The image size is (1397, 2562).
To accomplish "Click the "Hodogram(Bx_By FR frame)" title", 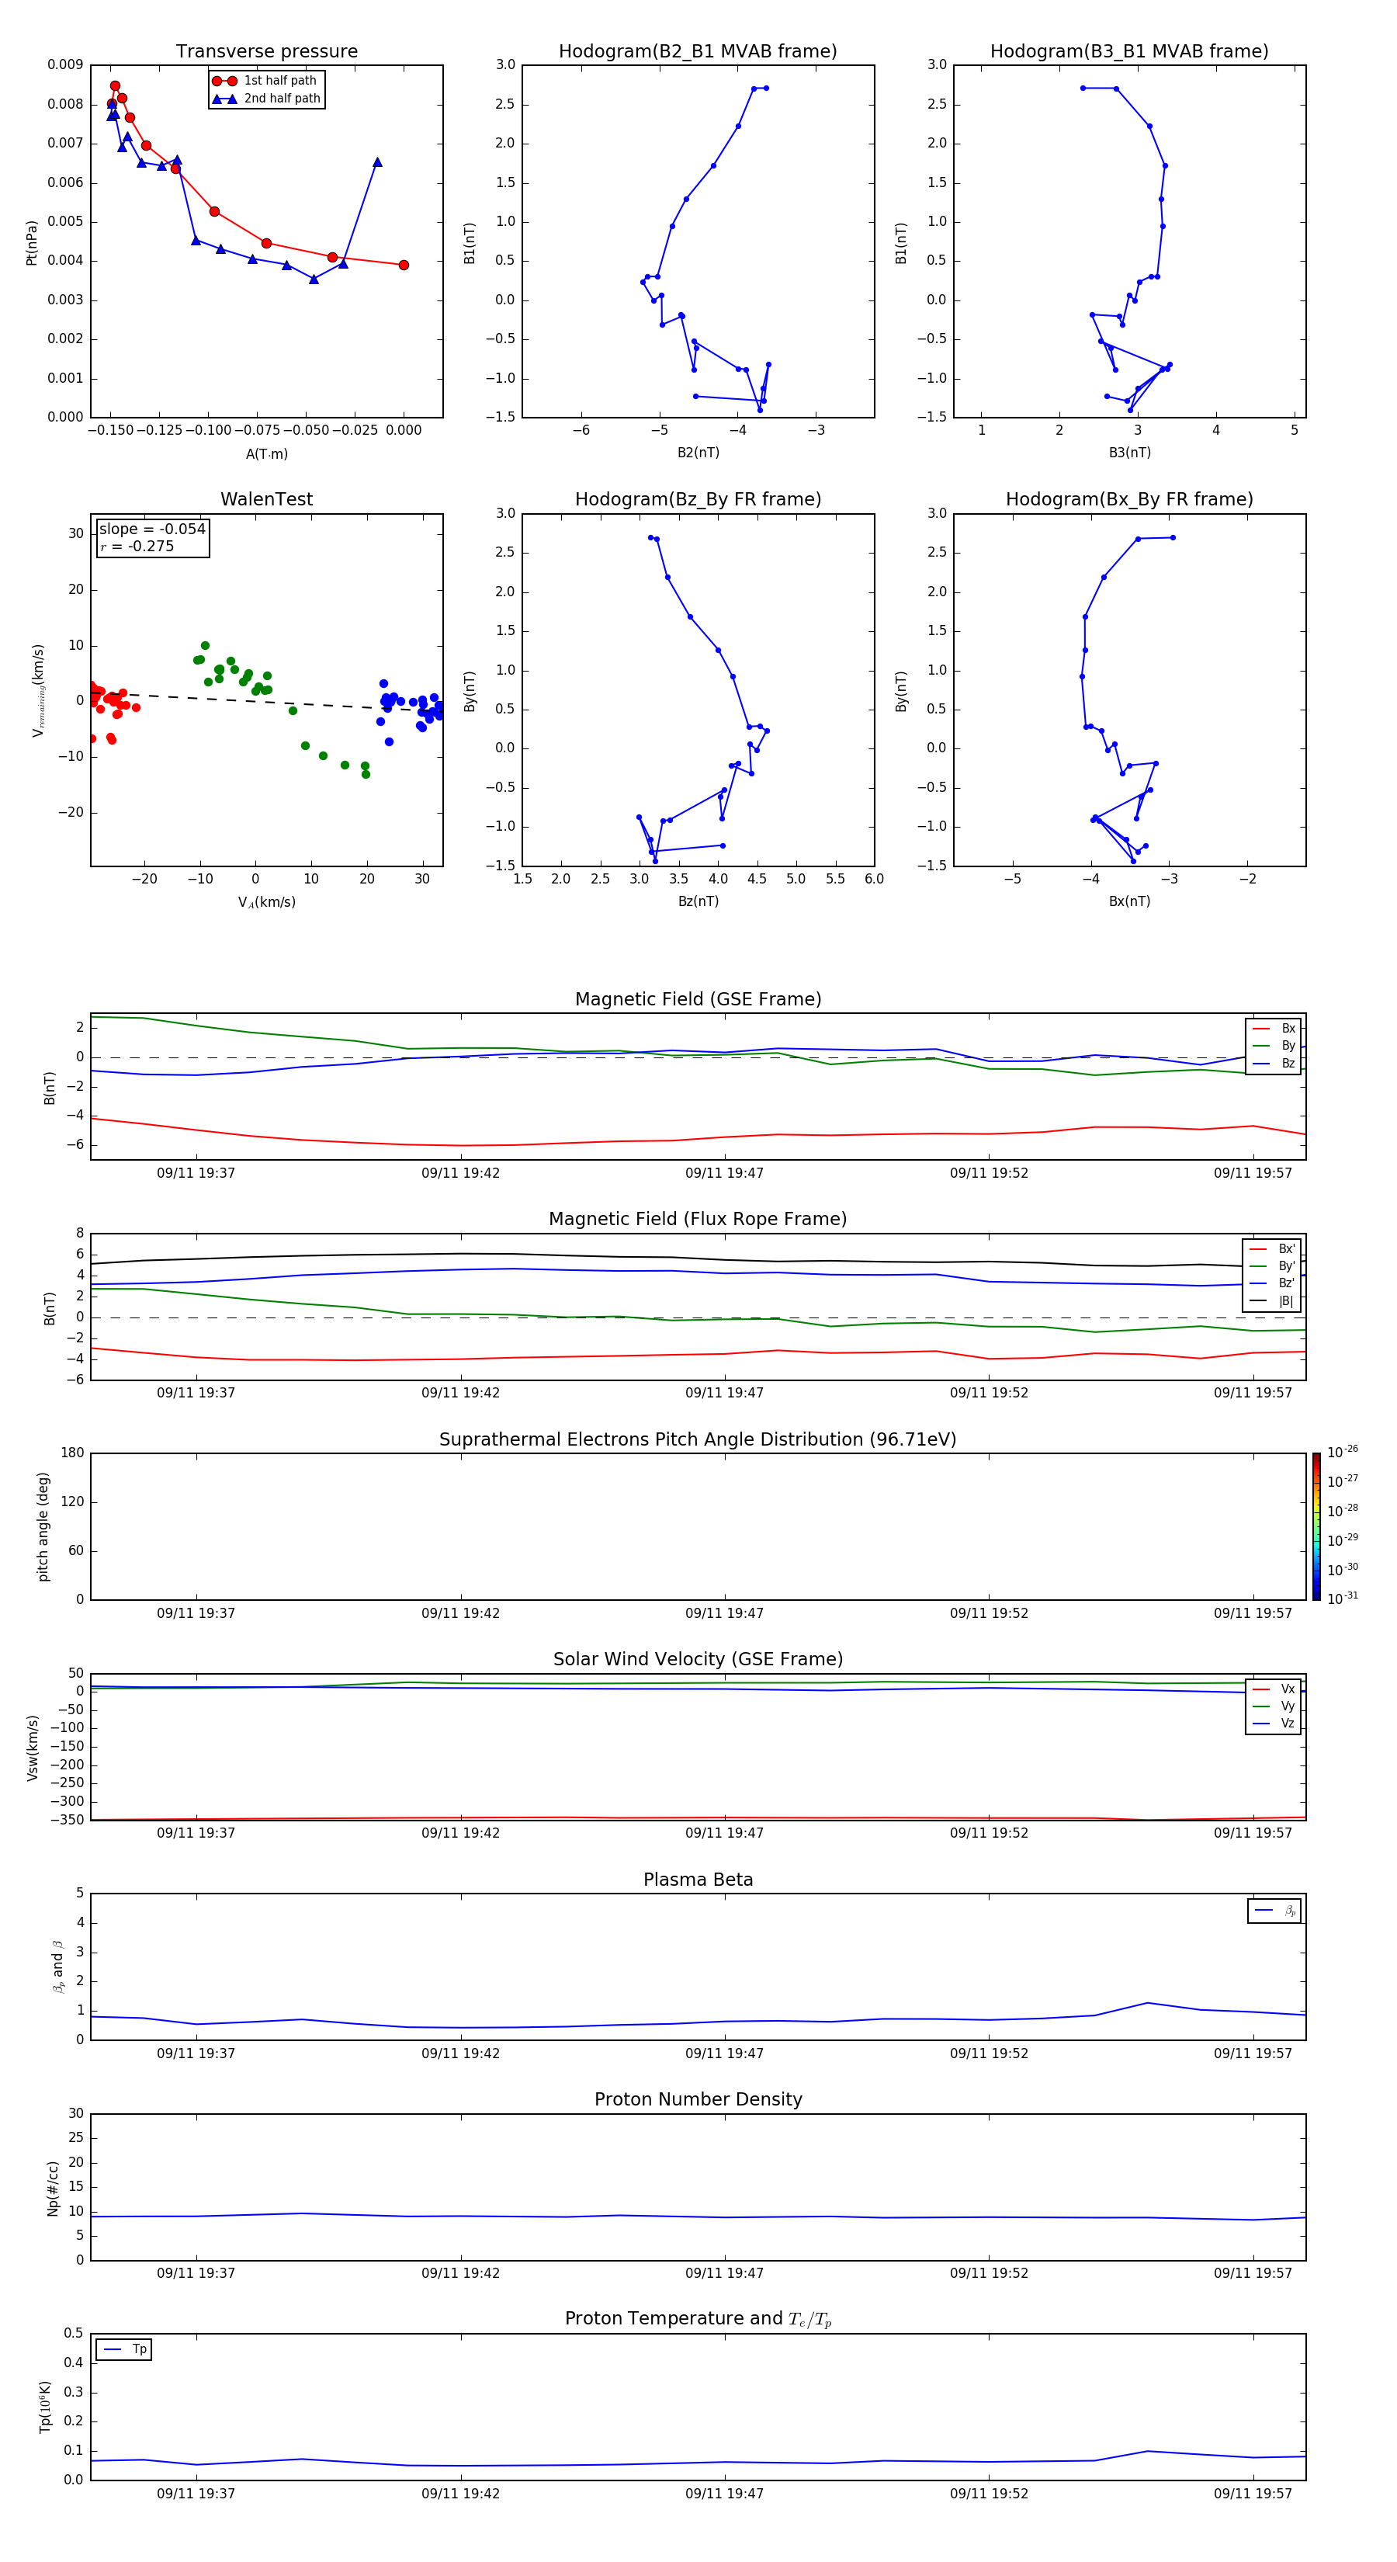I will [x=1129, y=499].
